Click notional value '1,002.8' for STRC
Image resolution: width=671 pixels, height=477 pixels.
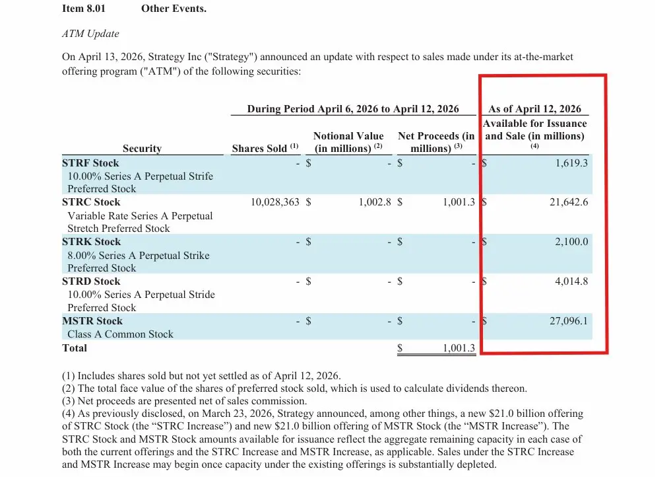375,202
